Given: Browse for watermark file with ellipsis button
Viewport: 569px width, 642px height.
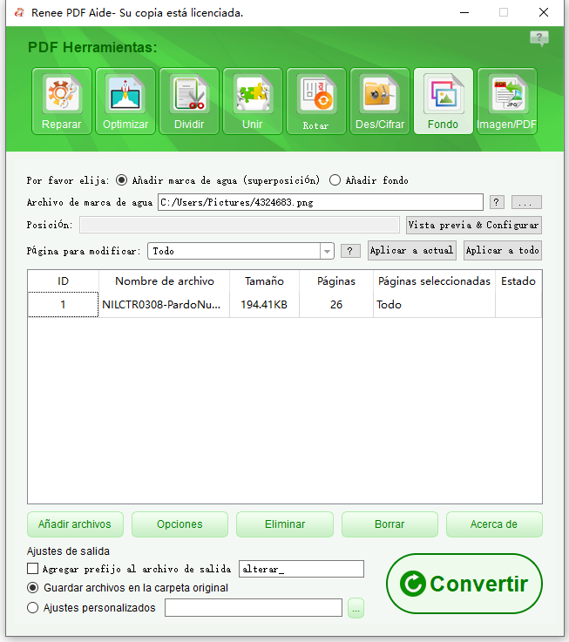Looking at the screenshot, I should point(526,202).
